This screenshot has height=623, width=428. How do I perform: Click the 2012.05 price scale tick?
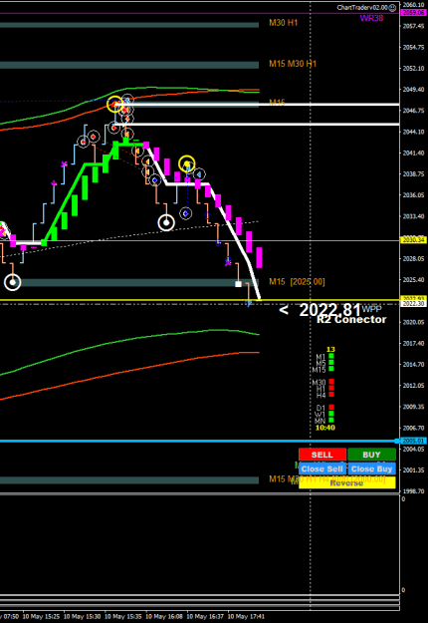coord(414,386)
